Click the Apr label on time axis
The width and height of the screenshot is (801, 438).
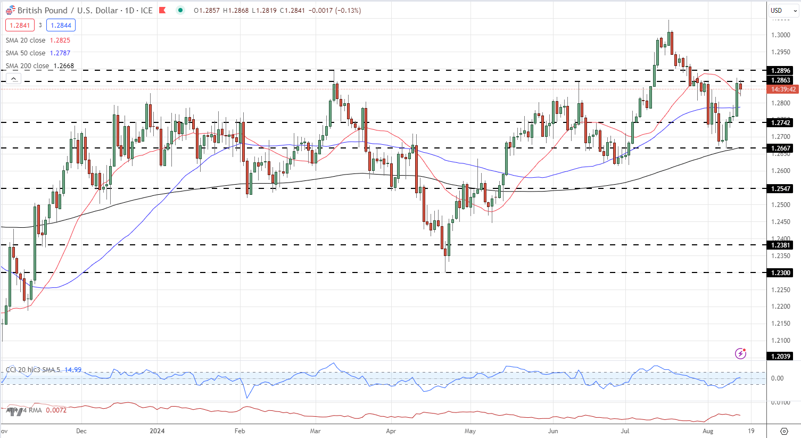391,431
